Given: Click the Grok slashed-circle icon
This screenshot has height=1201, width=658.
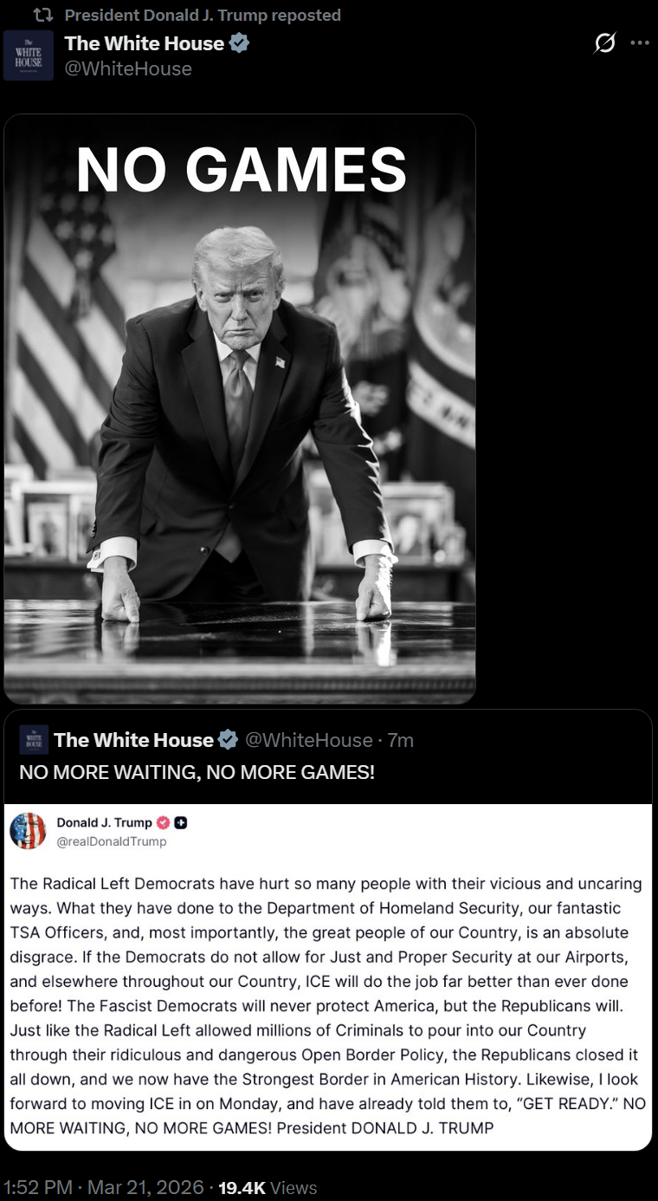Looking at the screenshot, I should point(606,43).
